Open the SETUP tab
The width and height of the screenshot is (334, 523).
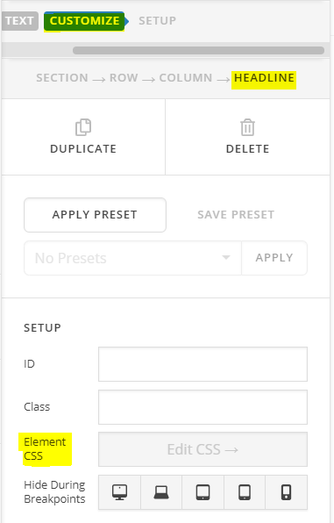(157, 21)
